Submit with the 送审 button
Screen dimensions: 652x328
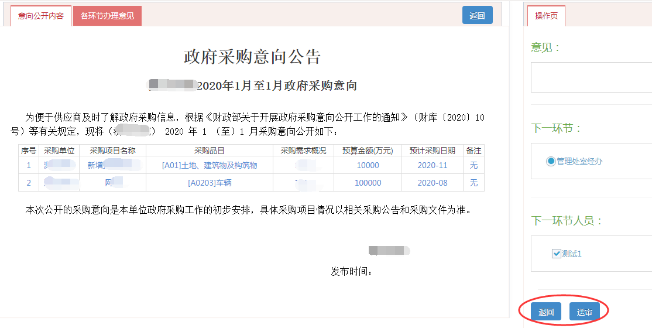[584, 312]
